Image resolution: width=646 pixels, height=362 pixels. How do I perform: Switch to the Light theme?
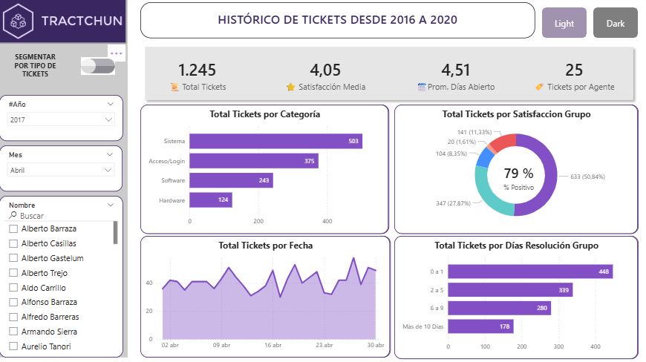(564, 23)
